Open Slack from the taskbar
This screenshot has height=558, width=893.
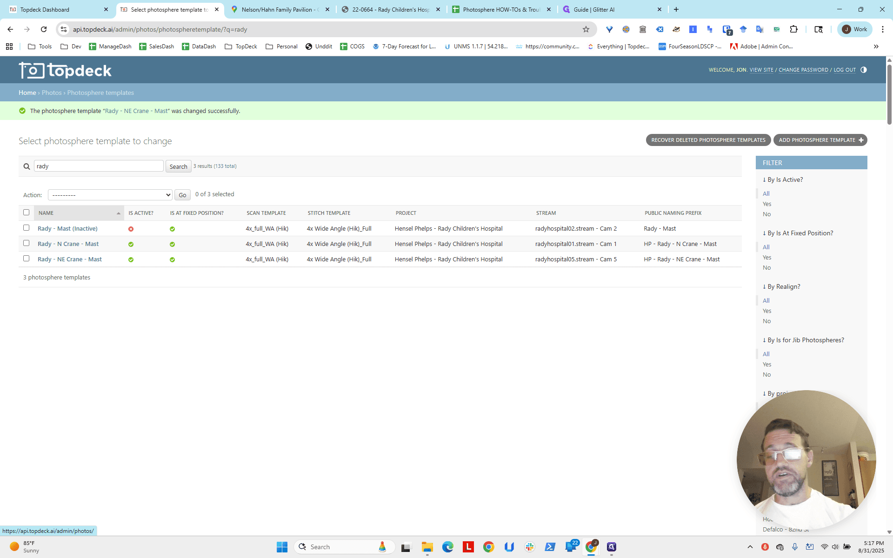[x=530, y=547]
